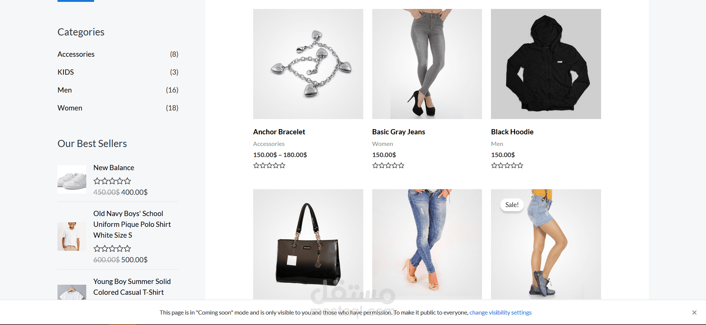Image resolution: width=706 pixels, height=325 pixels.
Task: Click star rating under Black Hoodie
Action: 507,165
